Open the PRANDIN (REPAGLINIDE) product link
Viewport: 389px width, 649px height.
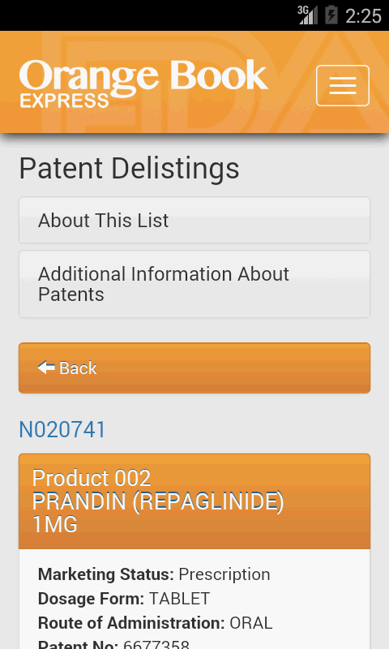158,501
